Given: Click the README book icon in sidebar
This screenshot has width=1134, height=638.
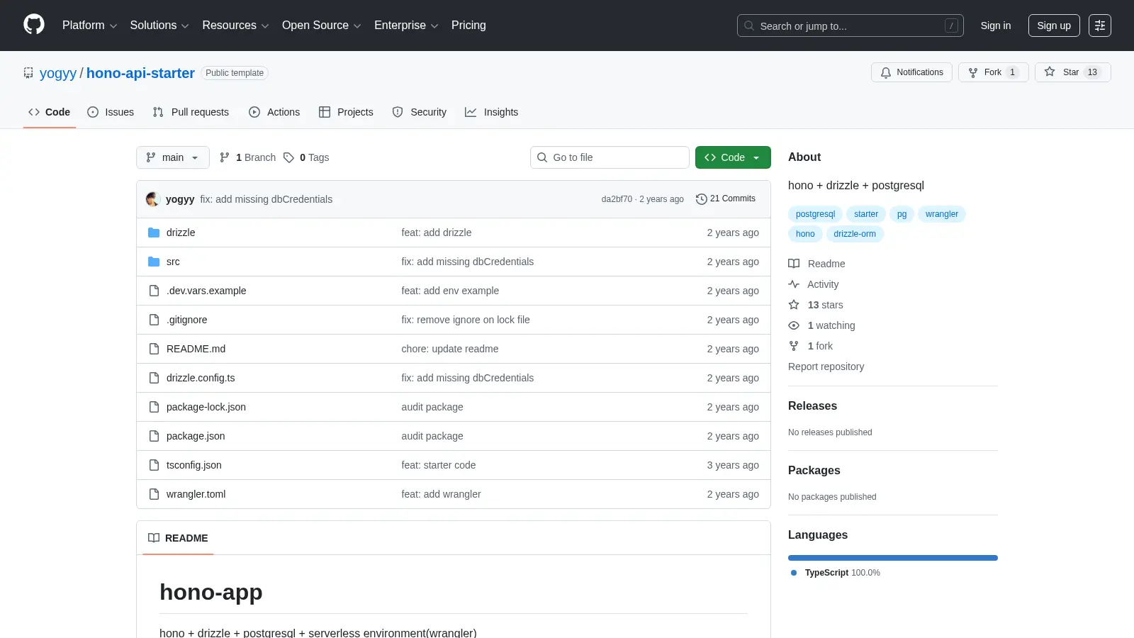Looking at the screenshot, I should (x=794, y=264).
